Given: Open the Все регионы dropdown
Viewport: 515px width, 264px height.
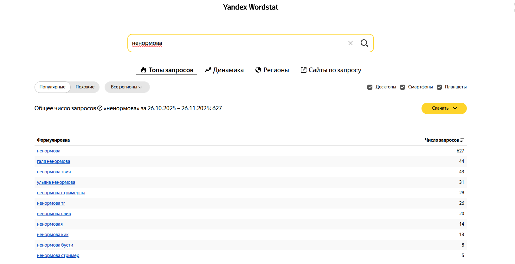Looking at the screenshot, I should click(127, 87).
